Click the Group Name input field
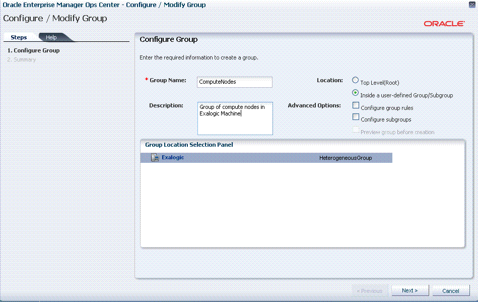 (x=234, y=82)
